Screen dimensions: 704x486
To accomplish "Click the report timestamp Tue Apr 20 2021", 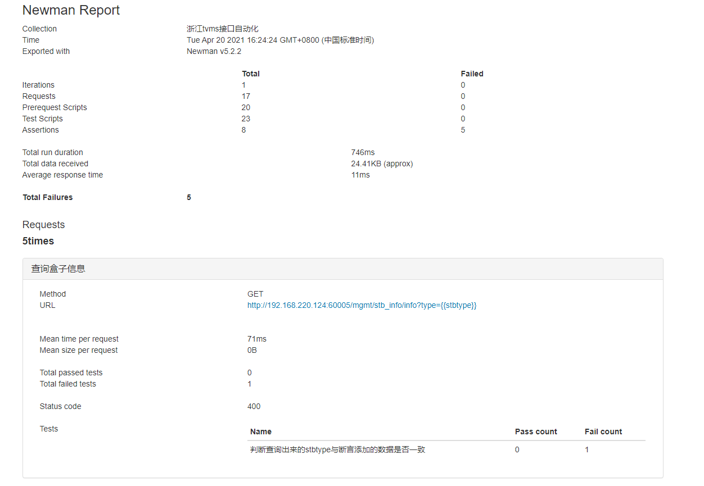I will pyautogui.click(x=280, y=40).
